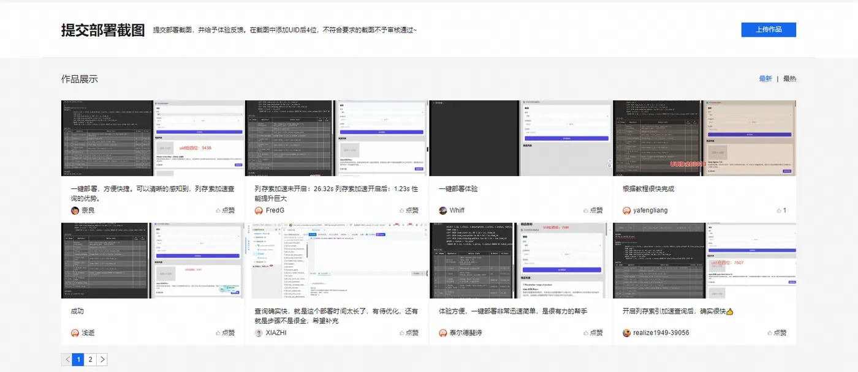858x372 pixels.
Task: Like the post by 浅逝
Action: 225,333
